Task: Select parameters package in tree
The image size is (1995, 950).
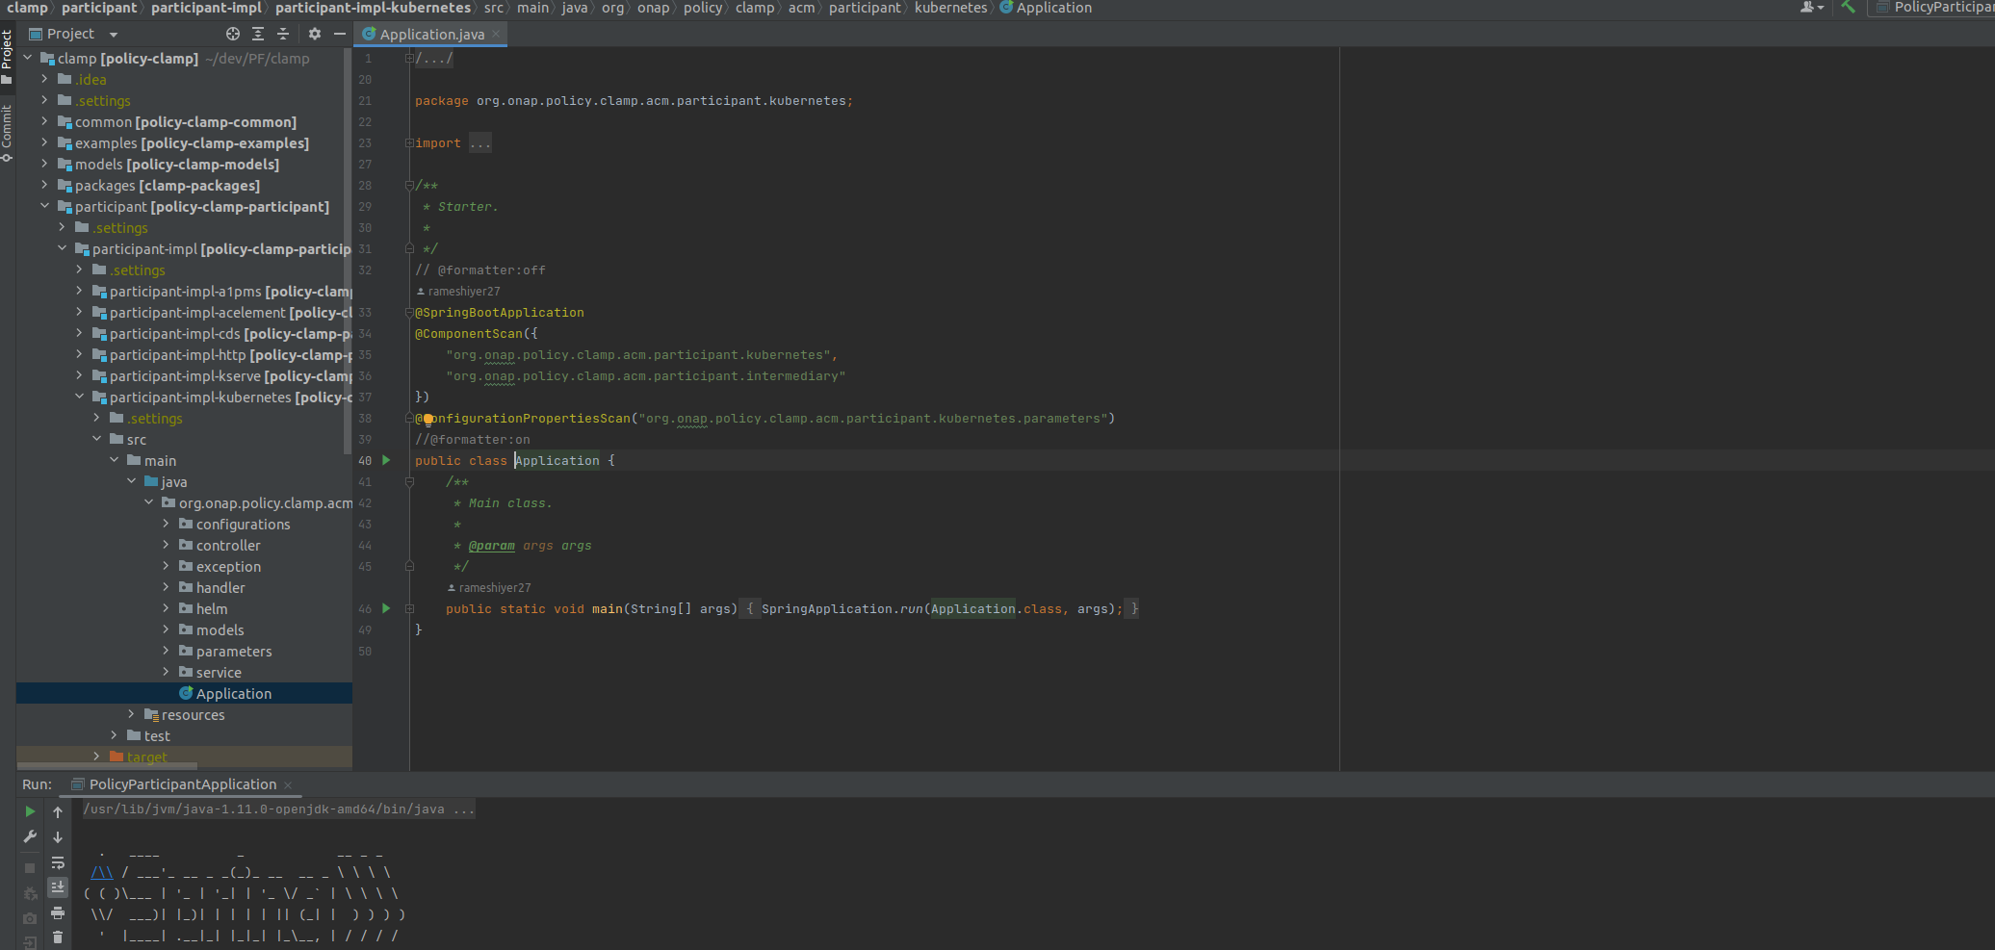Action: pos(234,652)
